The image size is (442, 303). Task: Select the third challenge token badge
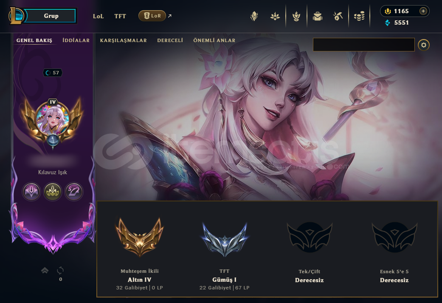click(74, 192)
